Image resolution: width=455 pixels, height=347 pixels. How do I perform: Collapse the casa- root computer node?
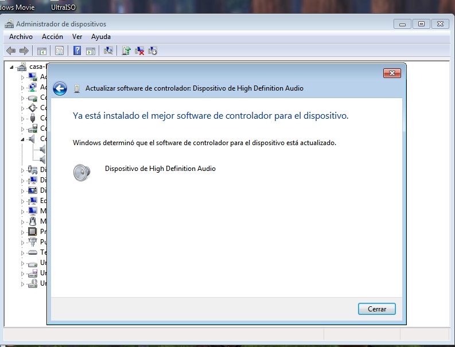coord(11,67)
